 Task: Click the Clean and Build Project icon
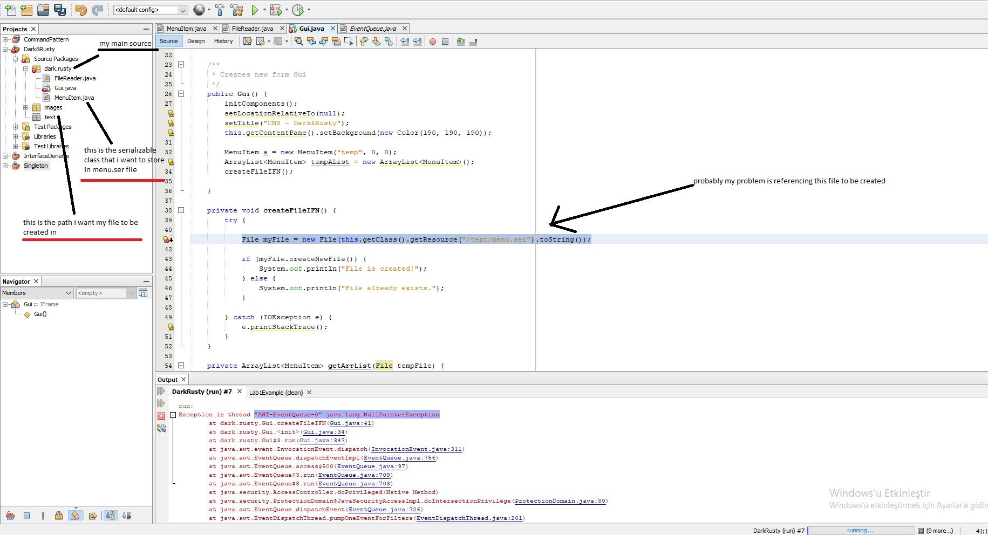pyautogui.click(x=236, y=10)
